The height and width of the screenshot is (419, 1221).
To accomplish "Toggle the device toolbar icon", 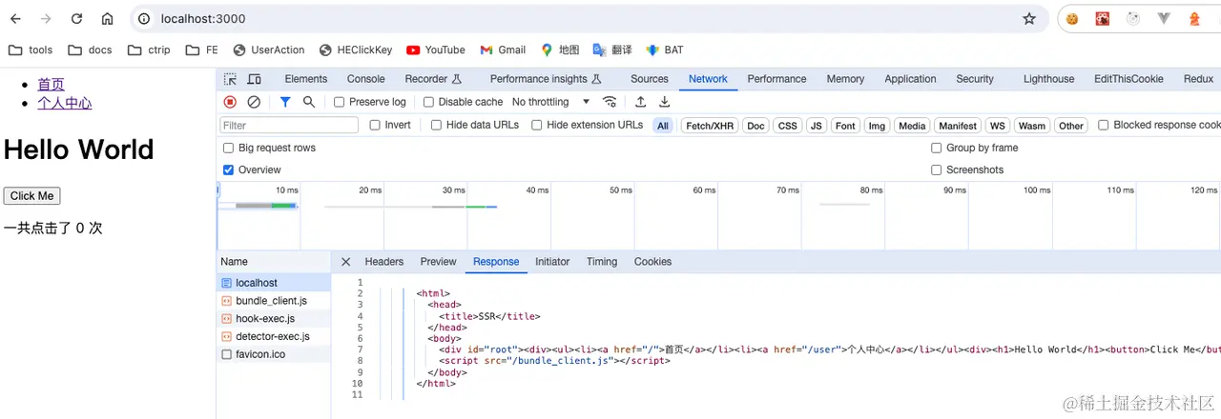I will 255,79.
